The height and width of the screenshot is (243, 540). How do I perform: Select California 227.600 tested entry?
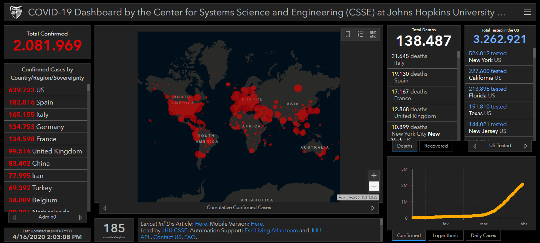(x=498, y=75)
